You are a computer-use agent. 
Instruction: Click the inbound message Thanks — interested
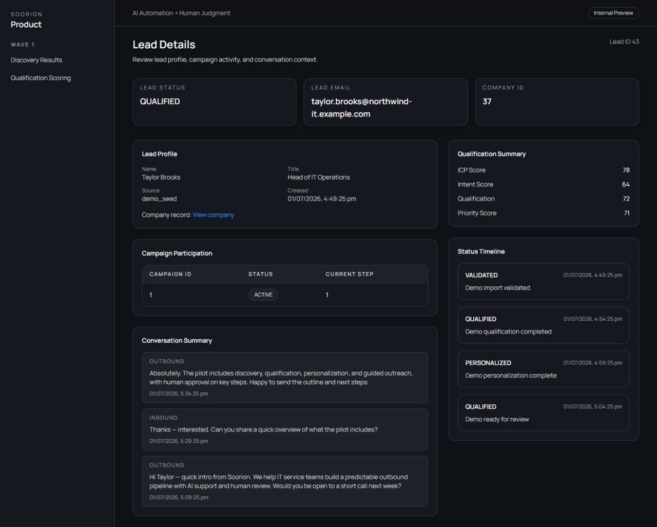[x=285, y=430]
